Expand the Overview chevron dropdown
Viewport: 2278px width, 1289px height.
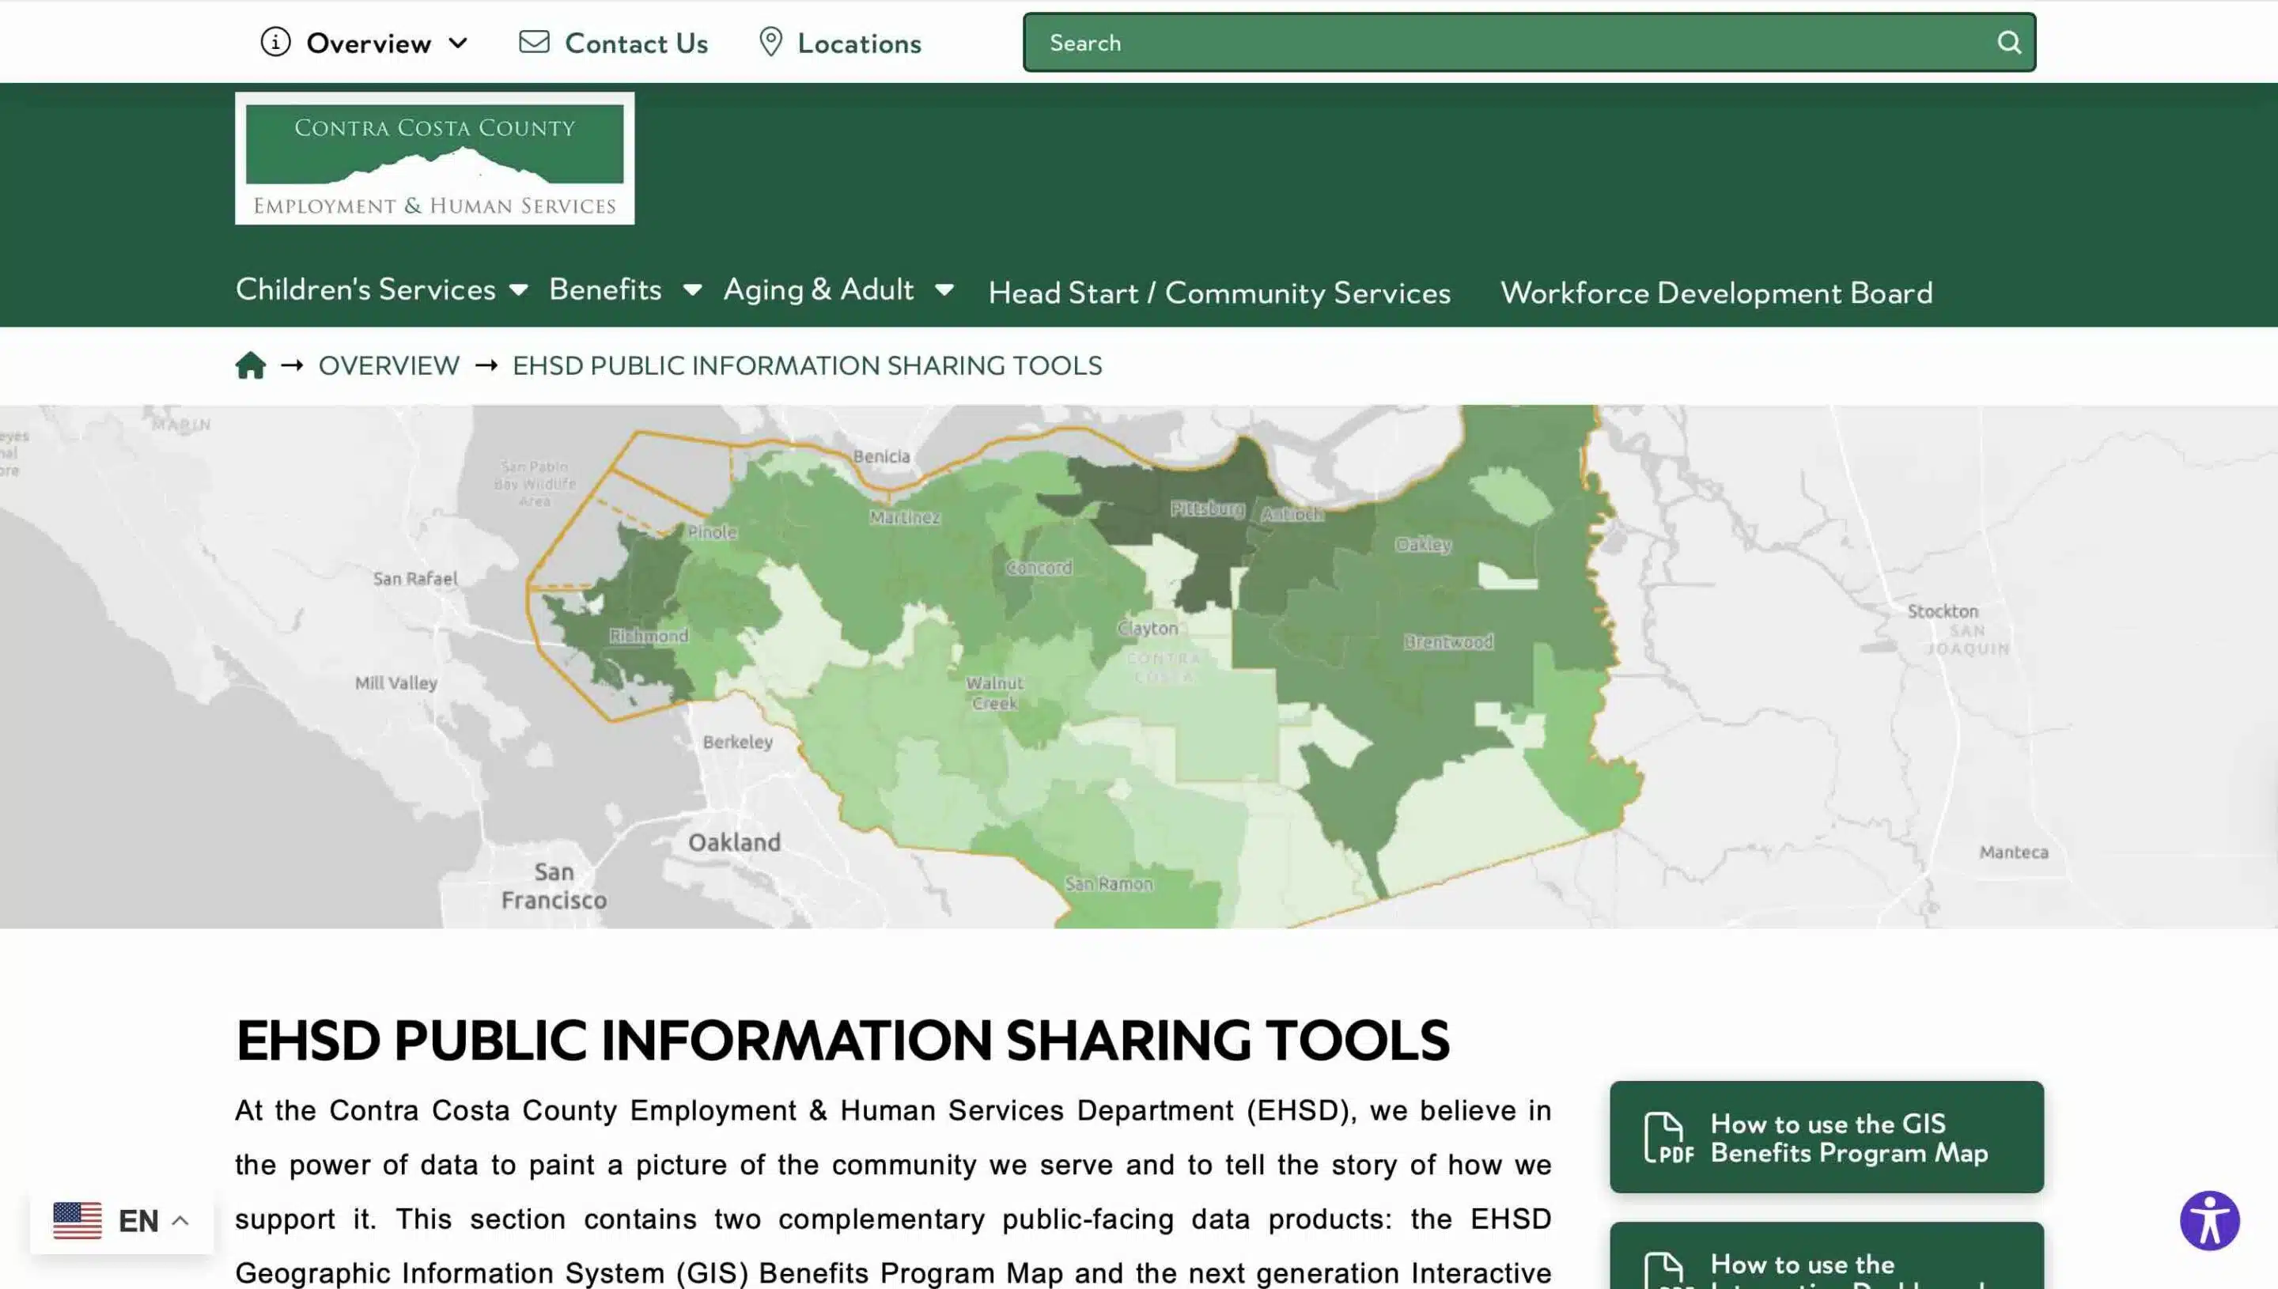tap(458, 43)
